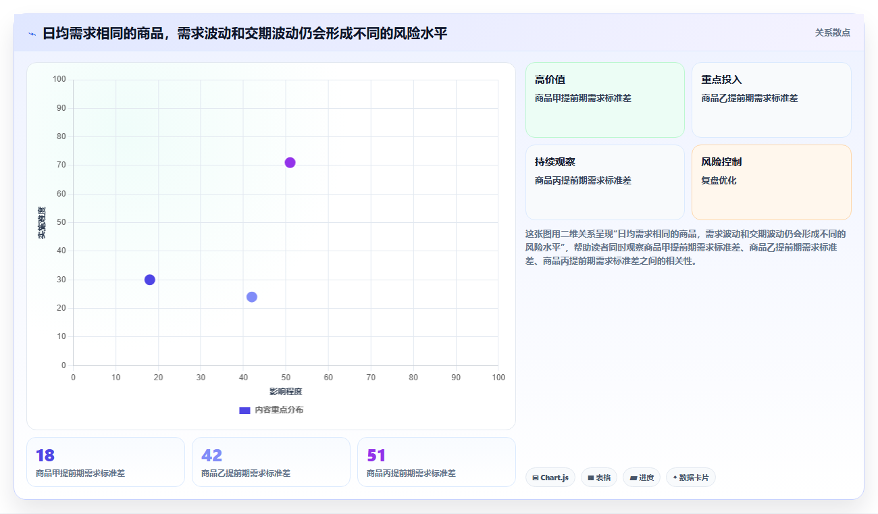Click the icon in 表格 chip

coord(591,478)
